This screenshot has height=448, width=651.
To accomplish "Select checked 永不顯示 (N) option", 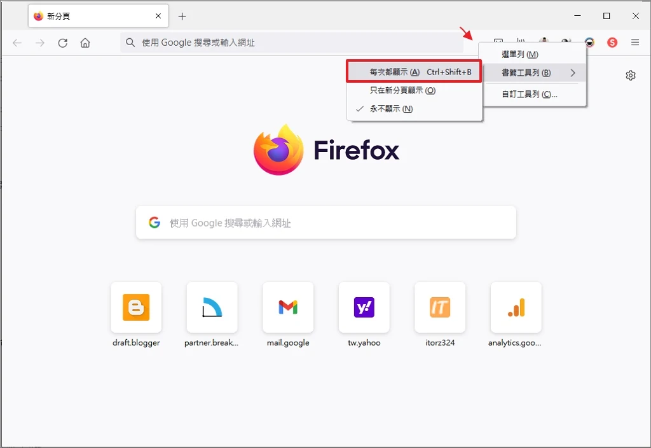I will (414, 109).
